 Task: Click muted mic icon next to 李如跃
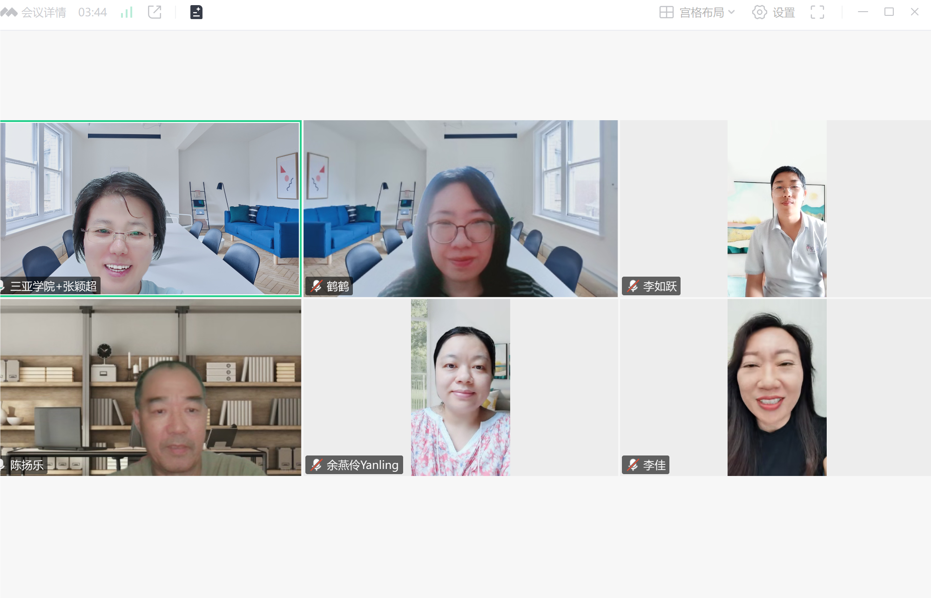(633, 286)
